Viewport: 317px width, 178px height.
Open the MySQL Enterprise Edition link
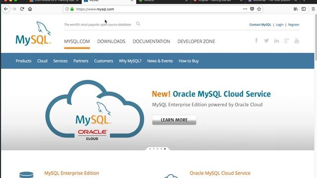coord(71,173)
